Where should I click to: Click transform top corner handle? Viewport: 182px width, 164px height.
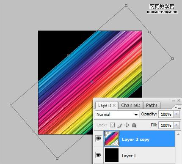point(126,5)
